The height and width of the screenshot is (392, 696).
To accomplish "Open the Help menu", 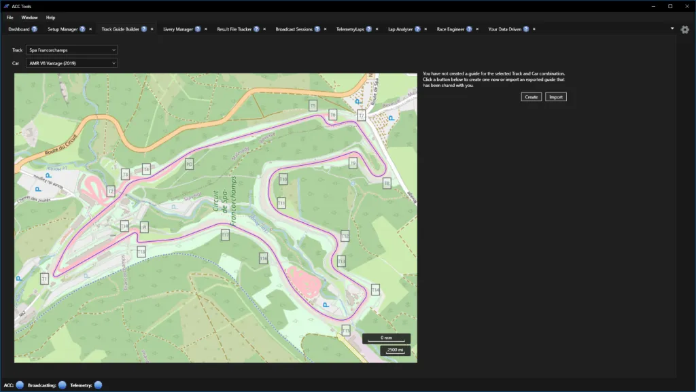I will pos(50,18).
